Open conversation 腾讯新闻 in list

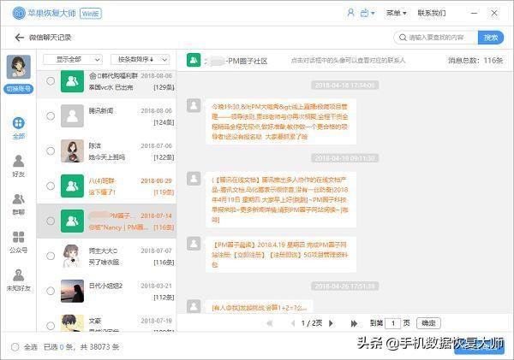click(106, 115)
